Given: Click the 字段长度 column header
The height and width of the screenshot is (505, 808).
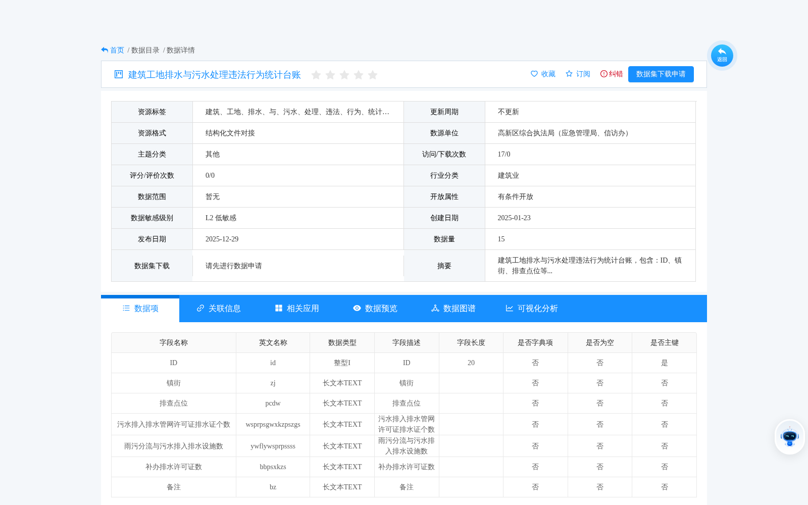Looking at the screenshot, I should coord(471,343).
